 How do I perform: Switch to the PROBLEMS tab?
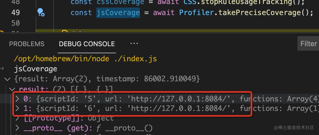pos(27,44)
